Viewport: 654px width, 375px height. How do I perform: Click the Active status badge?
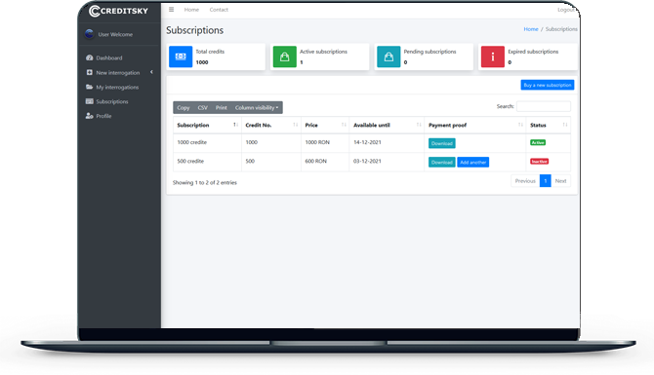(538, 142)
